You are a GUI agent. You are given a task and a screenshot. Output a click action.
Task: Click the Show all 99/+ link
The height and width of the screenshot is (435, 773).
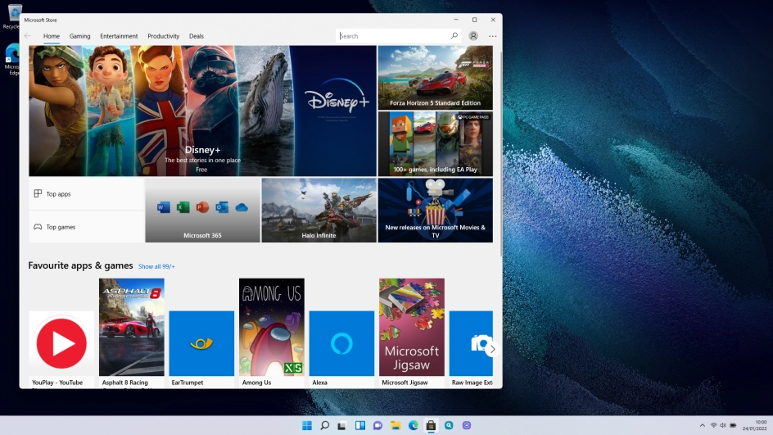(156, 266)
